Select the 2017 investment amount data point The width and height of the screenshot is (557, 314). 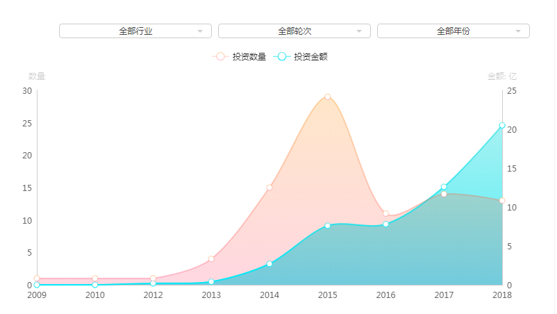coord(444,187)
